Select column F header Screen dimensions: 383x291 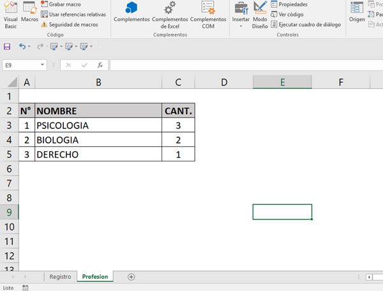click(341, 82)
